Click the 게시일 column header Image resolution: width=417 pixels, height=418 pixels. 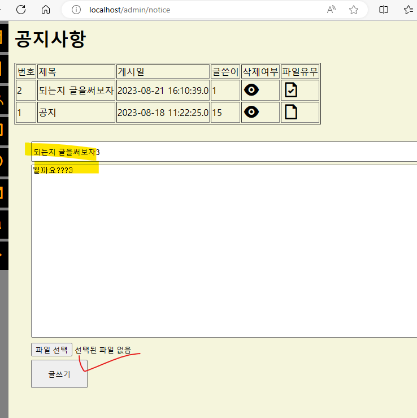coord(163,71)
